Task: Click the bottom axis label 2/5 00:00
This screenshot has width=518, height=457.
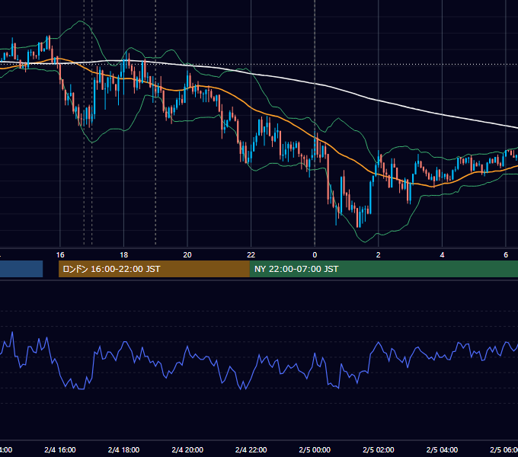Action: point(315,450)
